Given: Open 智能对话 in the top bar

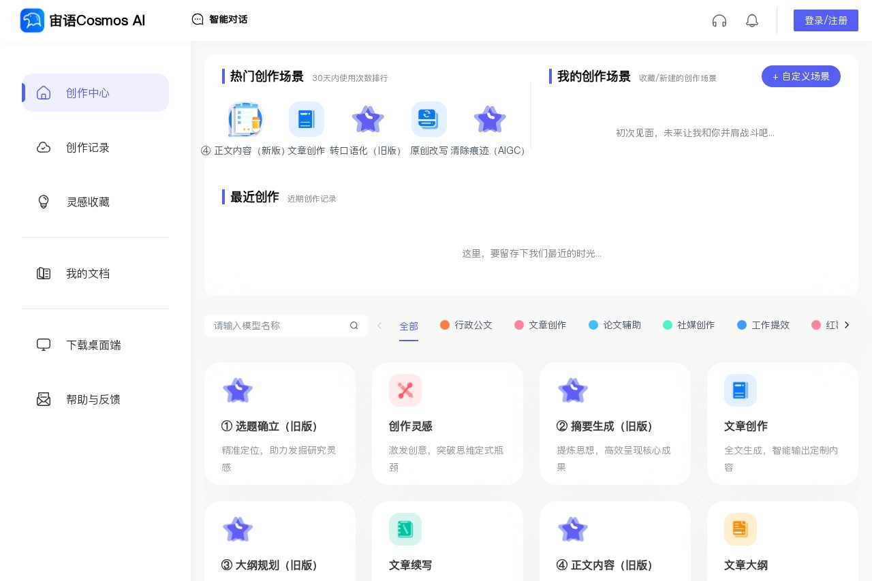Looking at the screenshot, I should 219,20.
